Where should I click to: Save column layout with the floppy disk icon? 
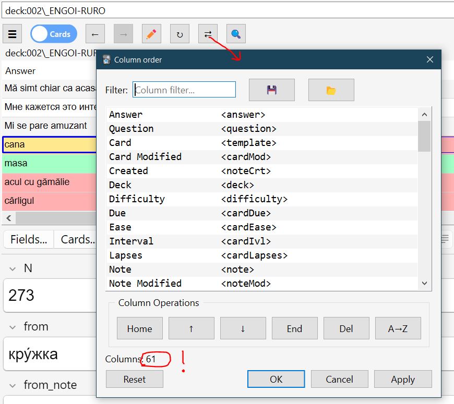tap(271, 90)
